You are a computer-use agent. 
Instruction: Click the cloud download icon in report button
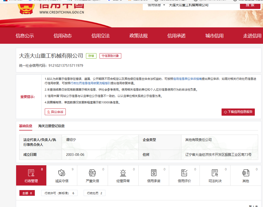(x=225, y=112)
